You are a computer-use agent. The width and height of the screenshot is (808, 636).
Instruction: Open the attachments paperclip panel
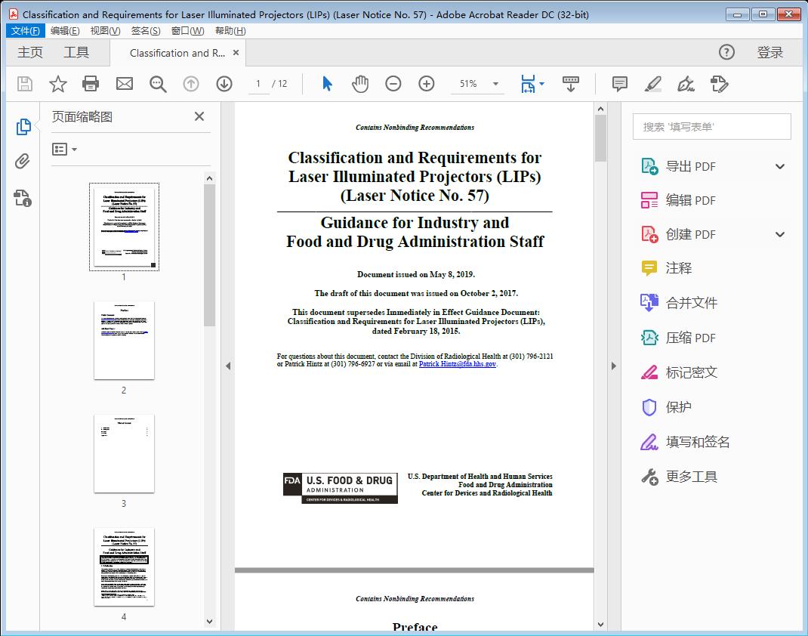pyautogui.click(x=23, y=162)
